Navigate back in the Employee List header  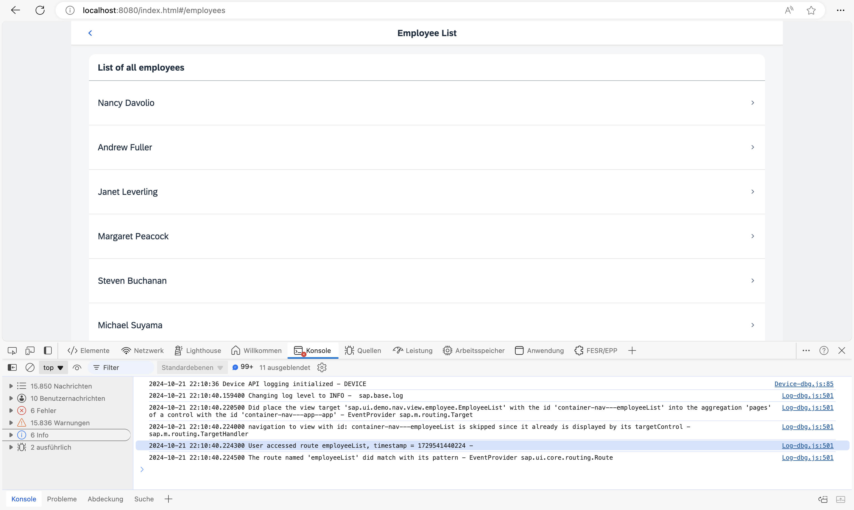point(90,33)
